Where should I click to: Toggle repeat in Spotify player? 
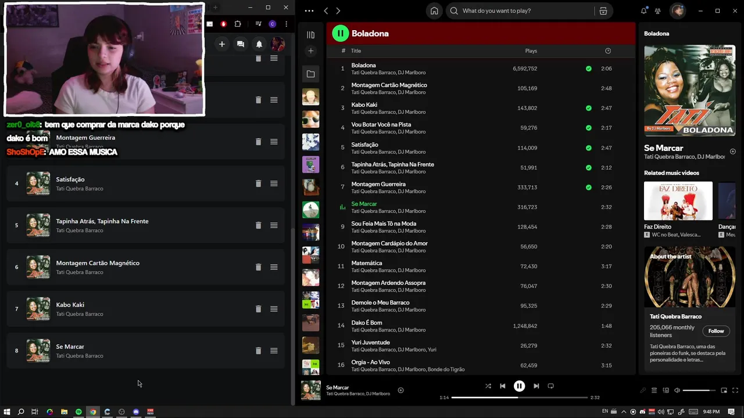[x=550, y=385]
